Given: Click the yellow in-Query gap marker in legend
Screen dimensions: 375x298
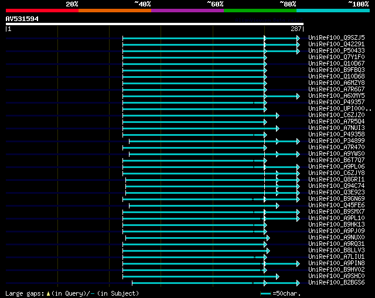Looking at the screenshot, I should coord(48,293).
